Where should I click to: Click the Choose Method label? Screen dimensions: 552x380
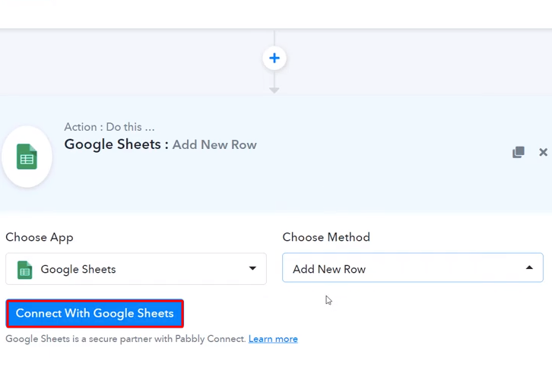[x=326, y=237]
